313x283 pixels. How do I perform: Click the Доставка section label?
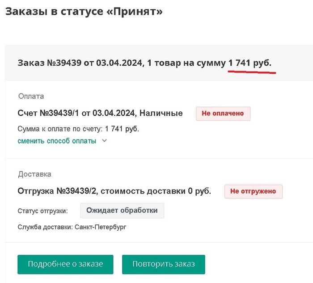coord(34,174)
